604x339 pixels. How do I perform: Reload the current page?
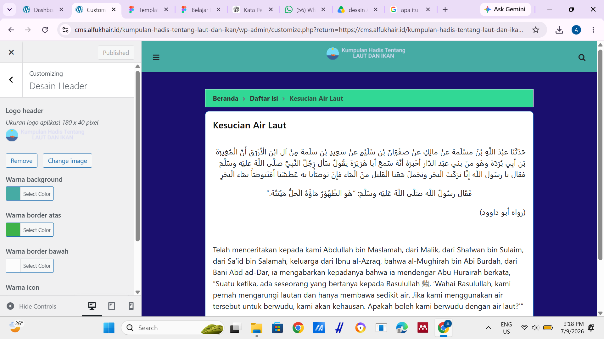coord(45,30)
